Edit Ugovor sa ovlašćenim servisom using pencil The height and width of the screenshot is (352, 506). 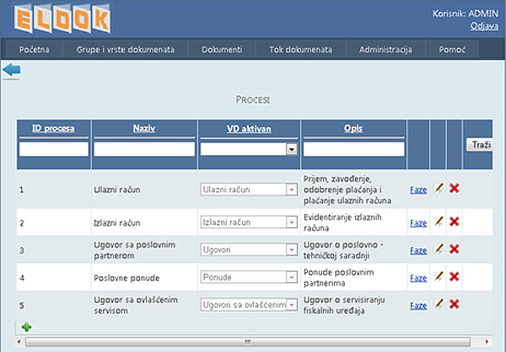point(439,304)
